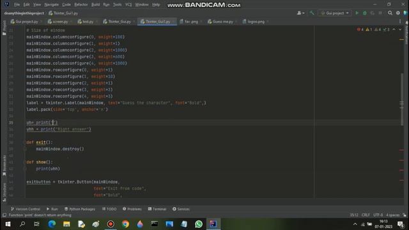Viewport: 409px width, 230px height.
Task: Run with coverage icon in toolbar
Action: pyautogui.click(x=372, y=13)
